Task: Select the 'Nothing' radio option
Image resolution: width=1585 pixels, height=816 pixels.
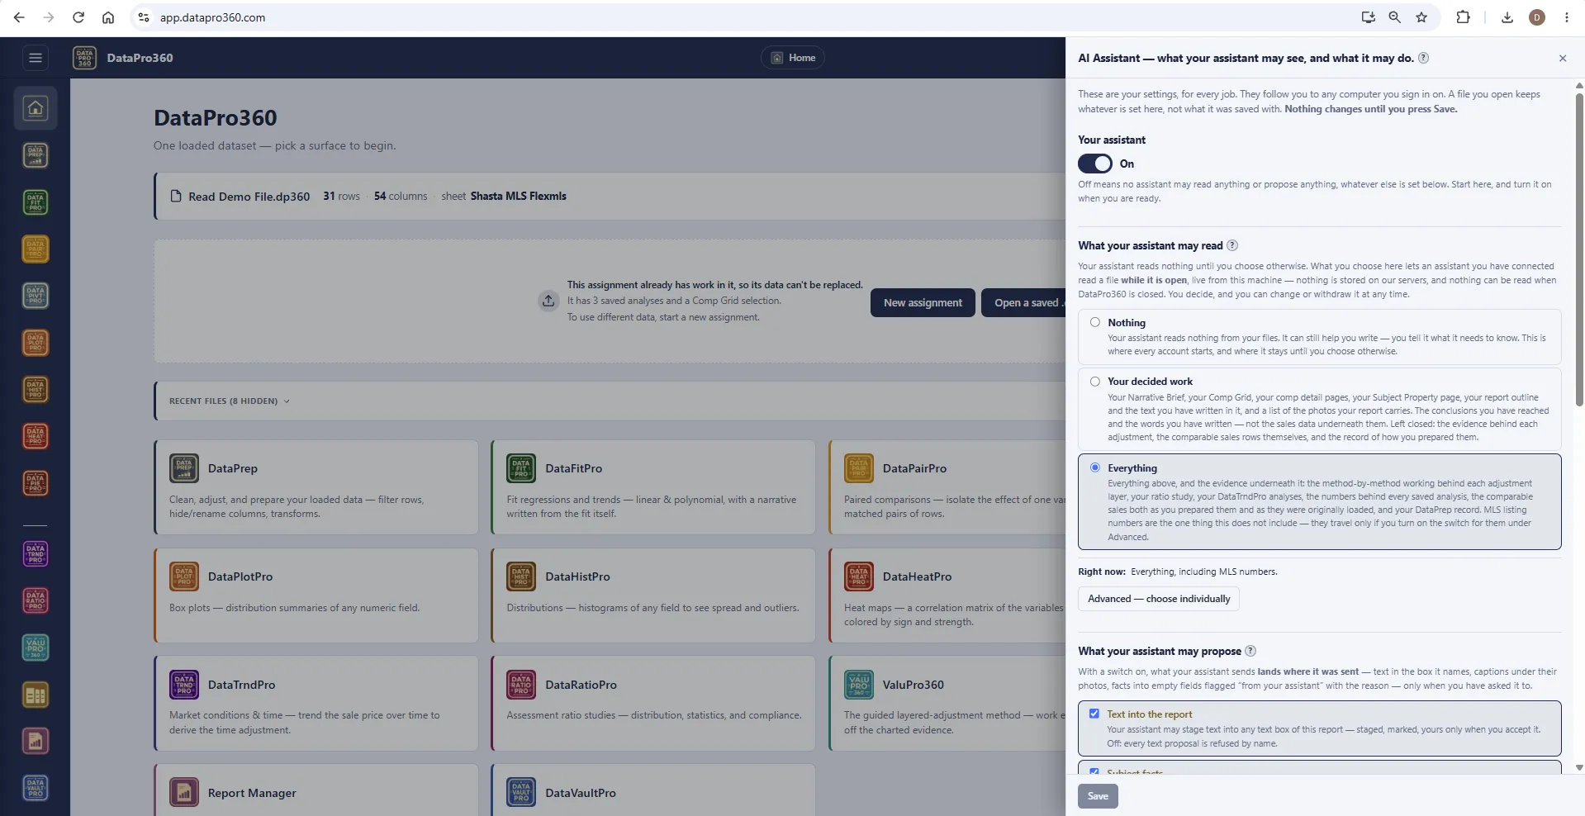Action: [1095, 322]
